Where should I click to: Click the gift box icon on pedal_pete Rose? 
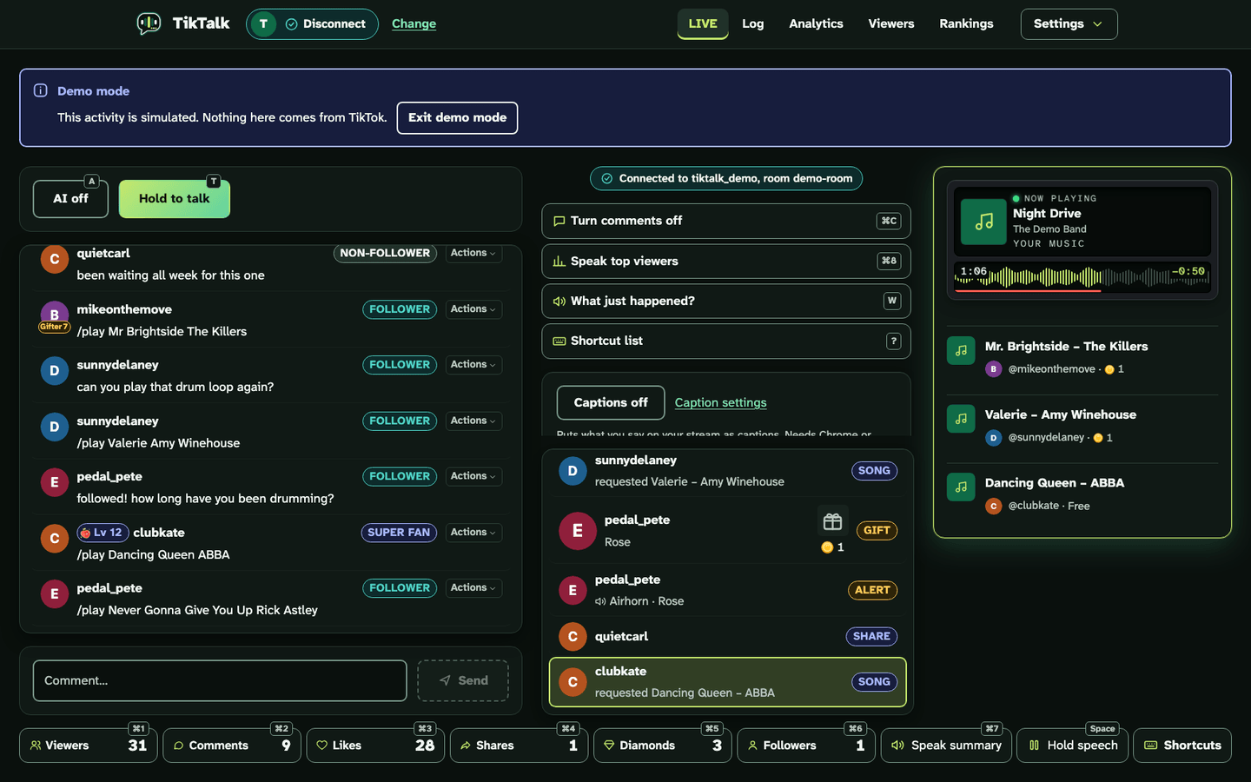(x=832, y=521)
